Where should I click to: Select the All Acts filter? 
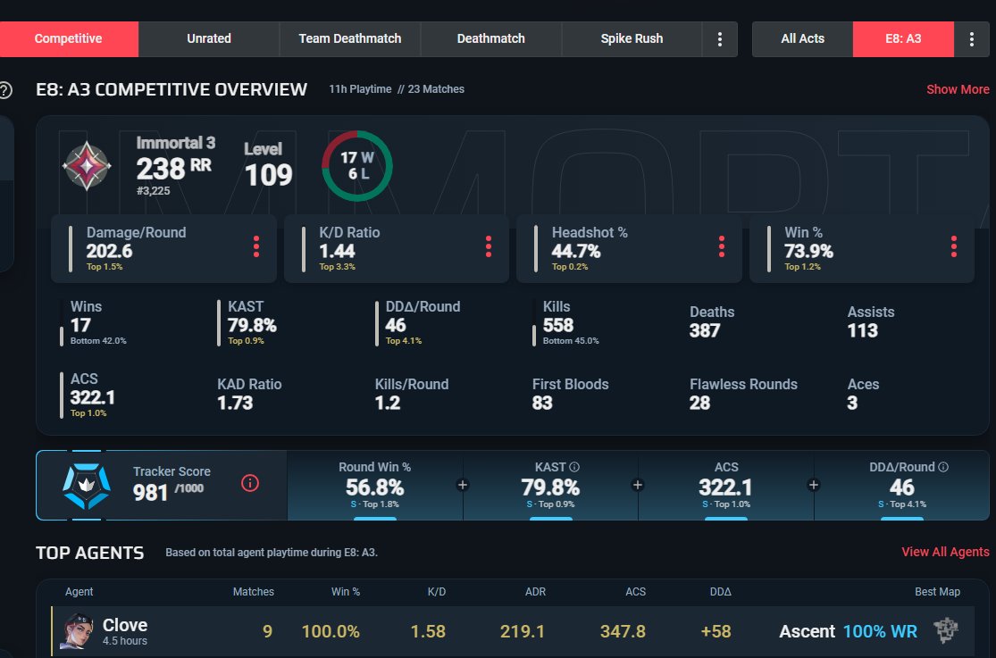click(x=802, y=38)
